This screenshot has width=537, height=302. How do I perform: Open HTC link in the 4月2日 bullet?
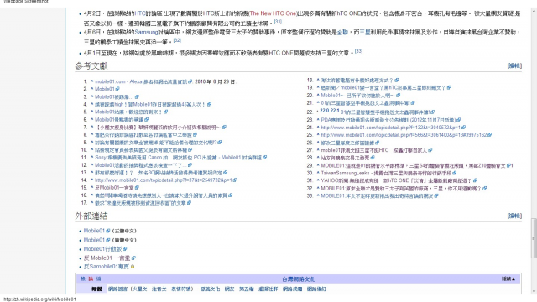[140, 13]
